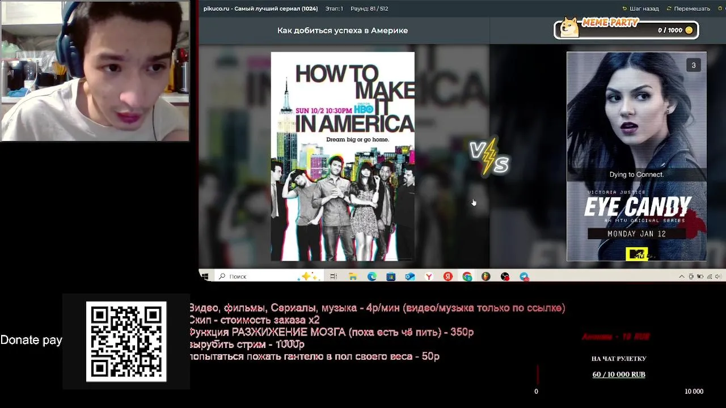Click the title 'Как добиться успеха в Америке'

(343, 31)
